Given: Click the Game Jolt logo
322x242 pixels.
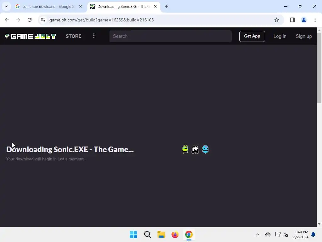Looking at the screenshot, I should point(31,36).
